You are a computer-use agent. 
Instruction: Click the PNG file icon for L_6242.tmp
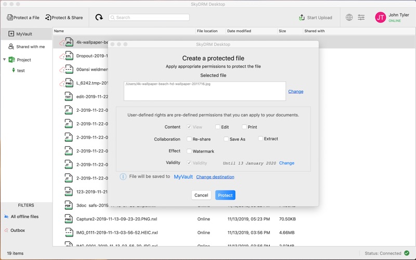coord(69,83)
